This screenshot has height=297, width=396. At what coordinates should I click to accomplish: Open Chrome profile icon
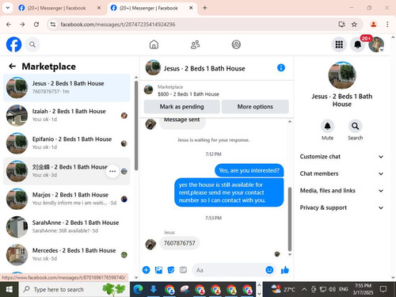click(x=373, y=25)
